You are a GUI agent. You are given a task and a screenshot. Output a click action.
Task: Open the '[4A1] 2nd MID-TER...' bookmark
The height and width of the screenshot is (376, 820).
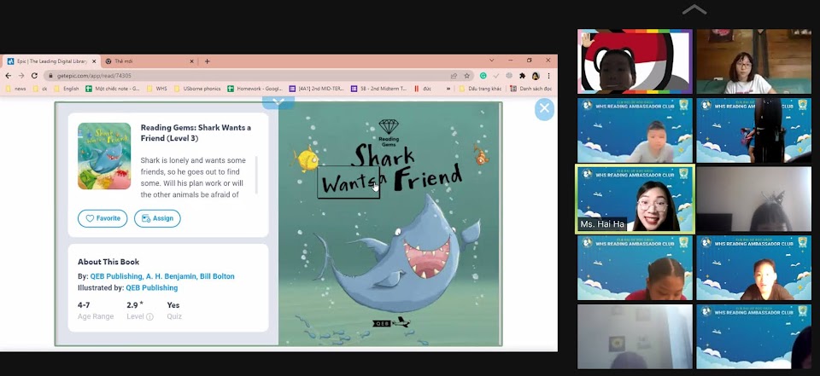click(x=317, y=89)
